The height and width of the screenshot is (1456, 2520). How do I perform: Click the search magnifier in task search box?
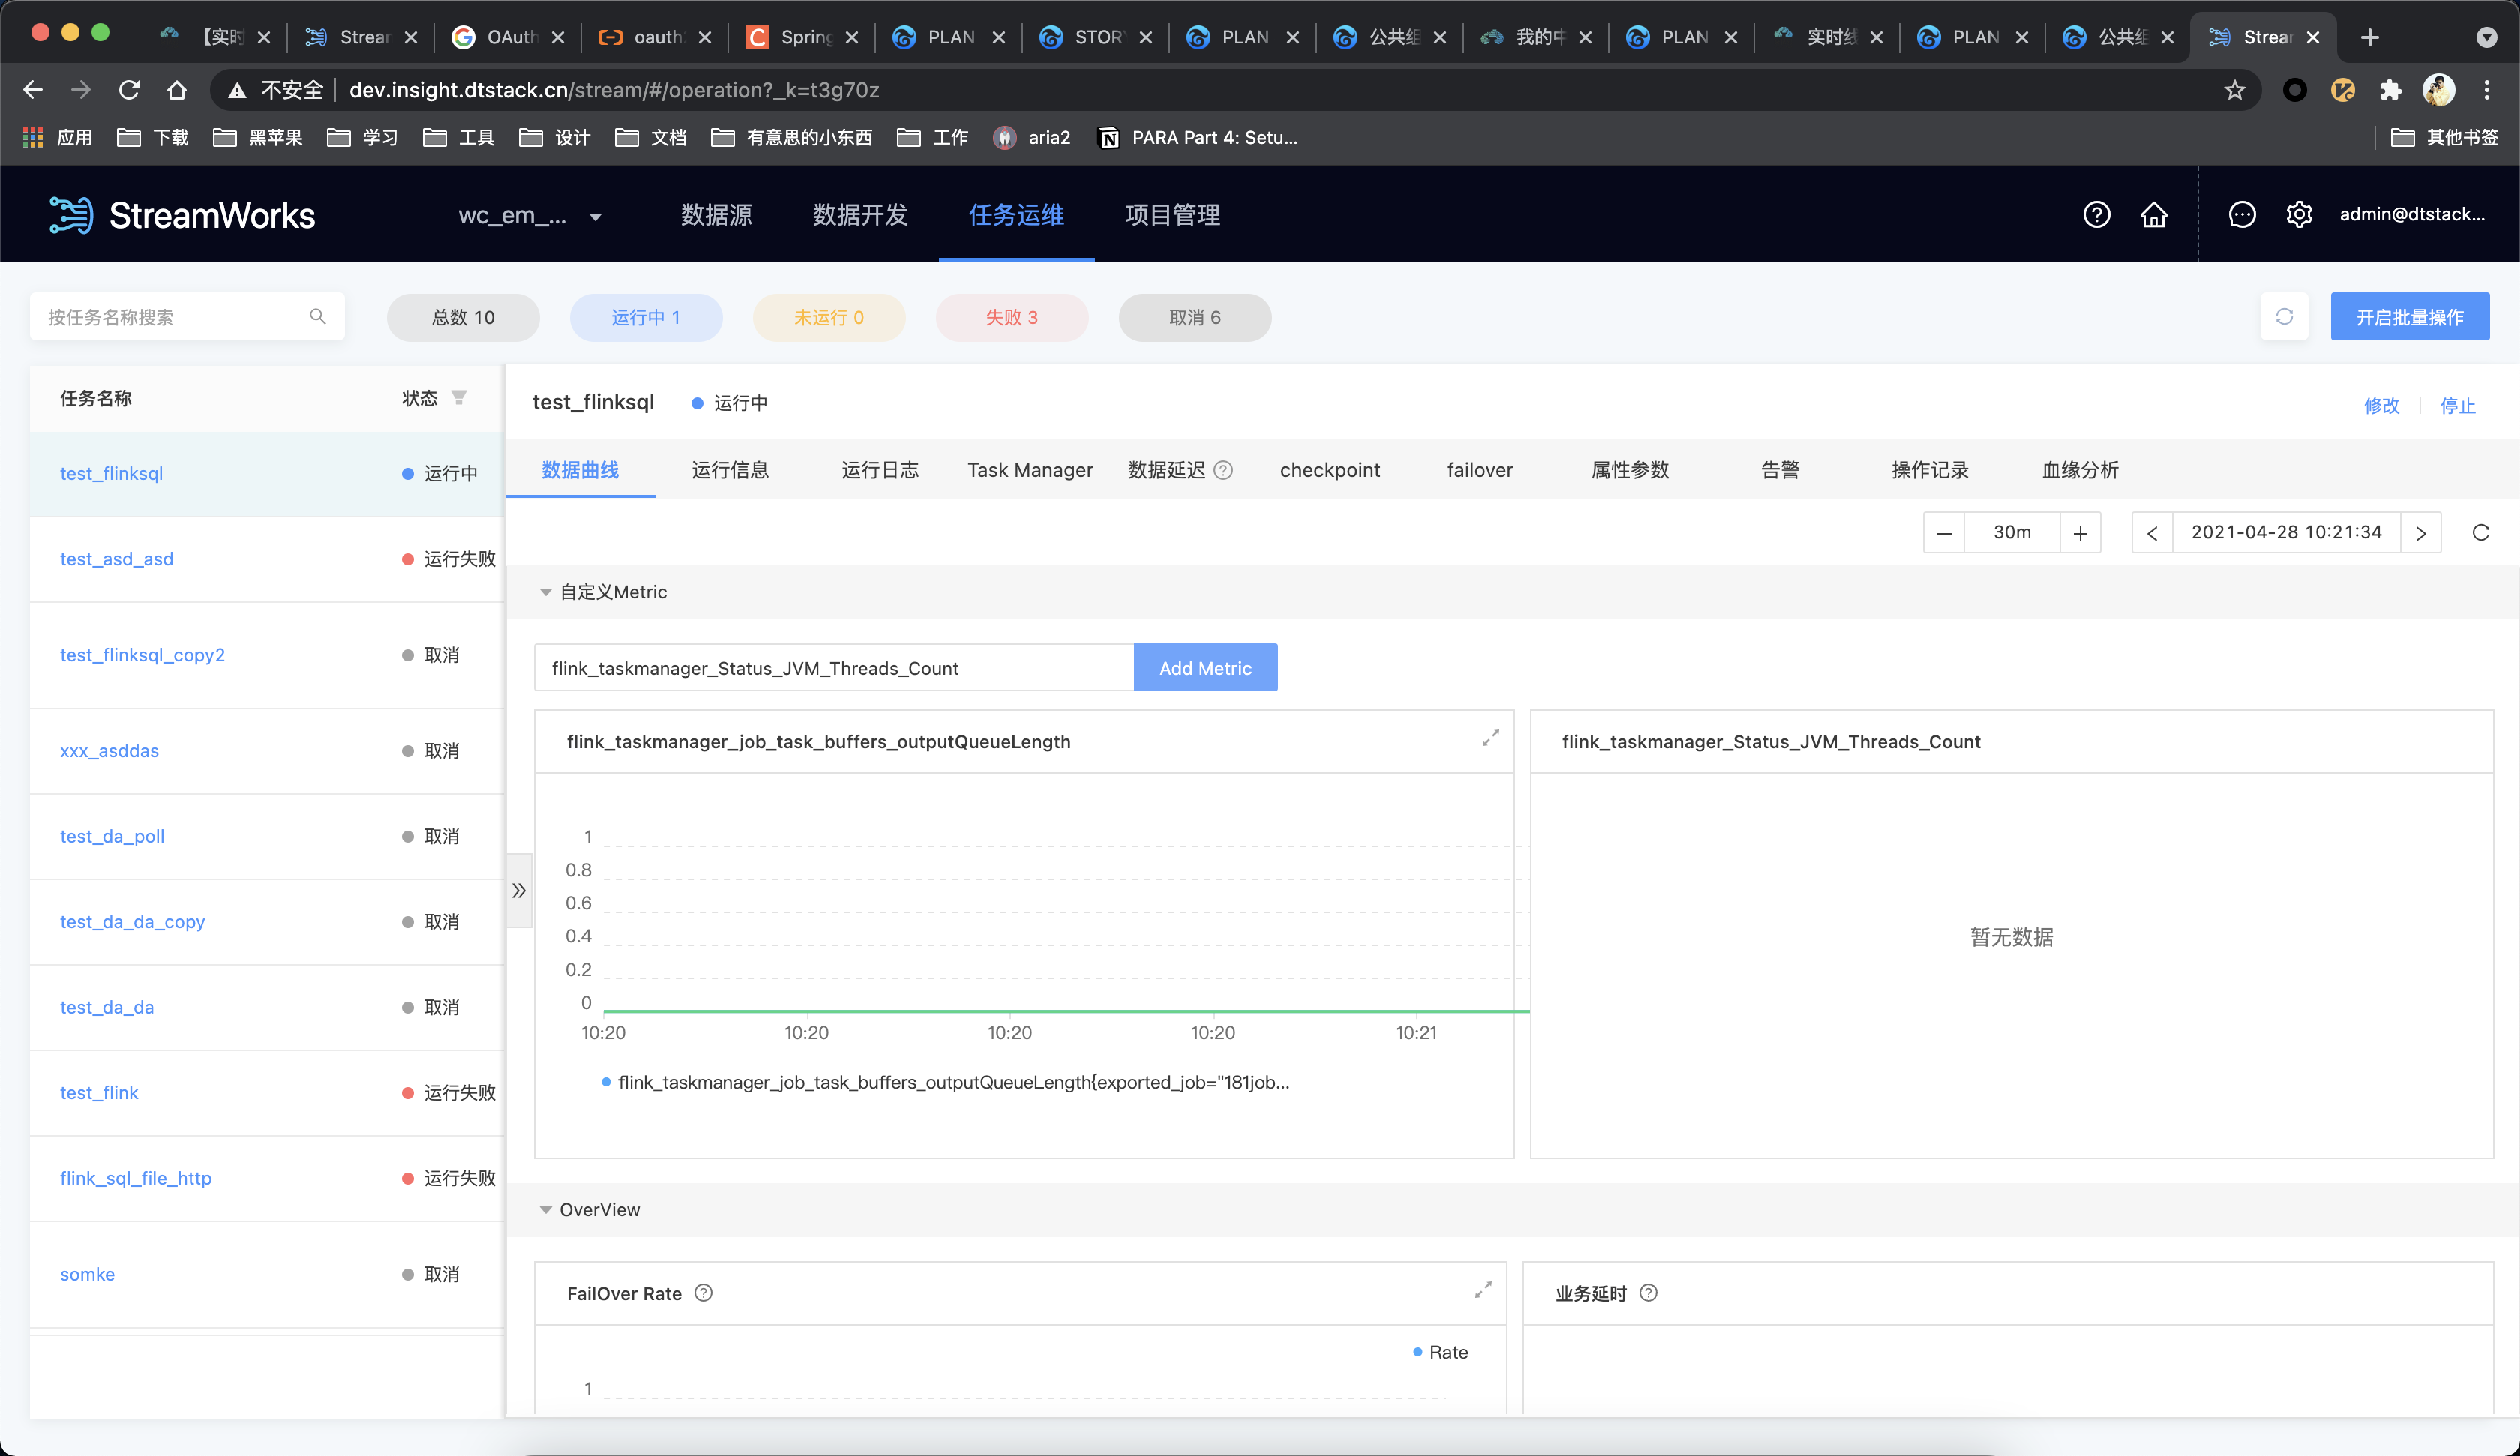[x=318, y=316]
